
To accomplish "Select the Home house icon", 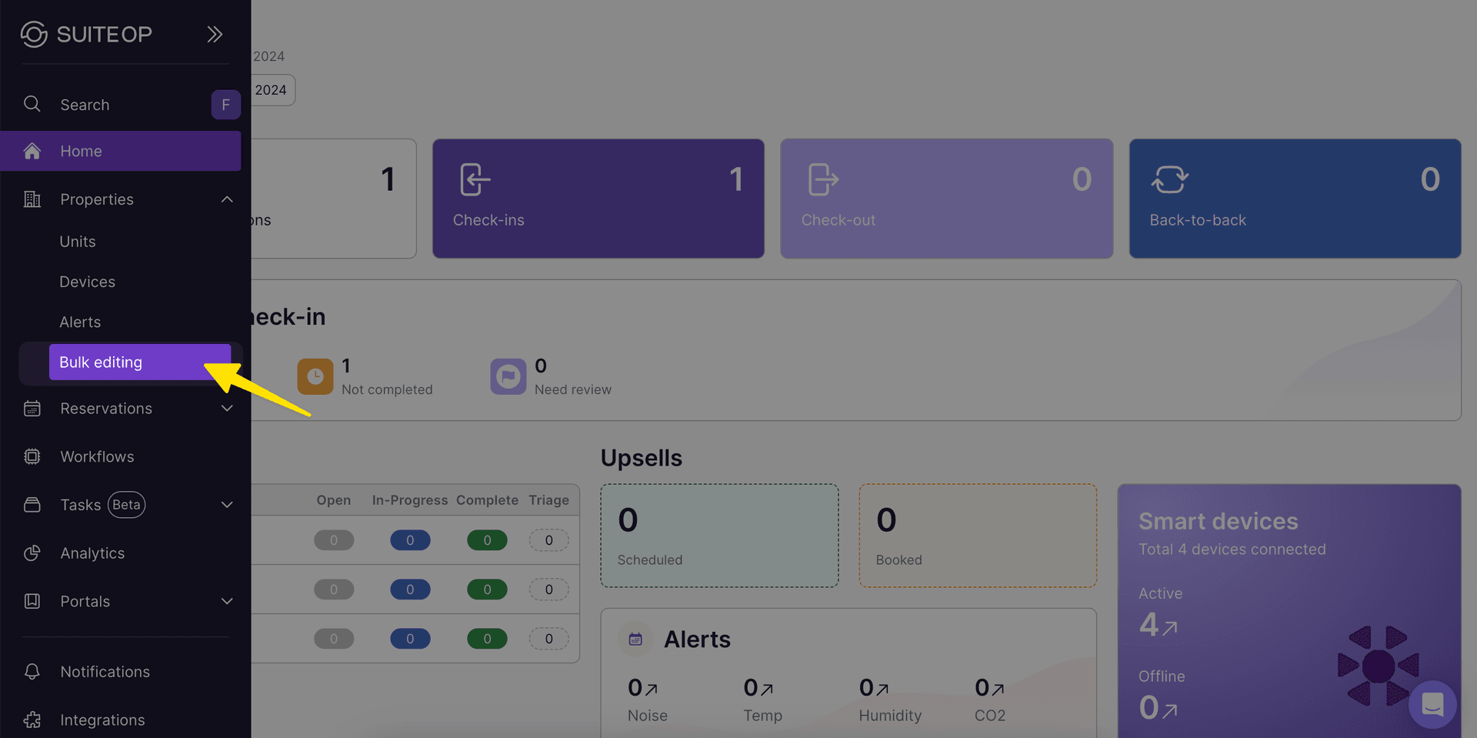I will (32, 151).
